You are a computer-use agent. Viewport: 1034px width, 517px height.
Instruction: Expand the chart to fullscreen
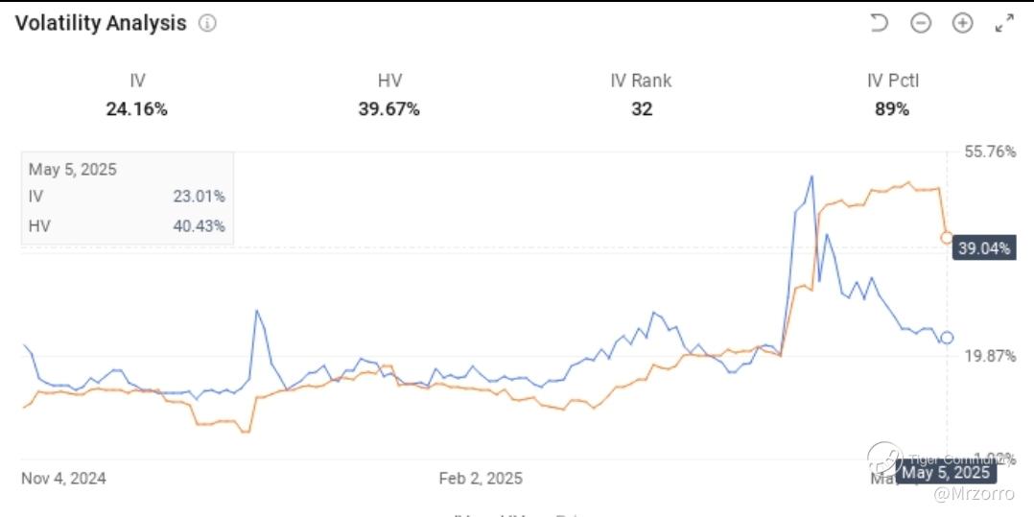tap(1004, 23)
